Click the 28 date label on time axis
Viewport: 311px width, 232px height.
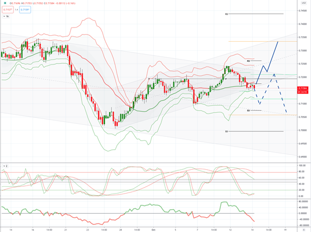click(120, 230)
